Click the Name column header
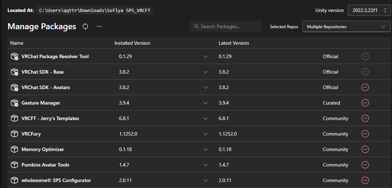 (17, 43)
